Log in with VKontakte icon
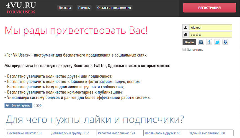 point(201,42)
